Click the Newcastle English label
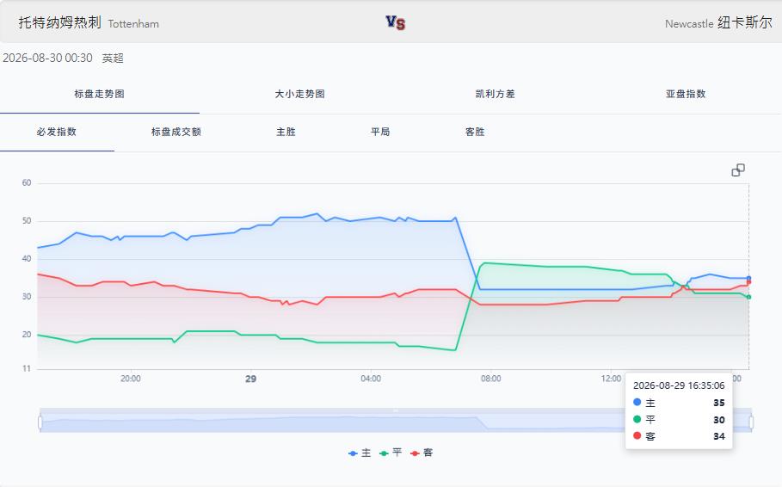782x487 pixels. coord(689,24)
